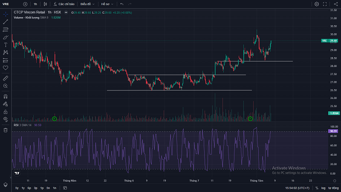
Task: Toggle magnet mode for drawings
Action: click(x=6, y=96)
